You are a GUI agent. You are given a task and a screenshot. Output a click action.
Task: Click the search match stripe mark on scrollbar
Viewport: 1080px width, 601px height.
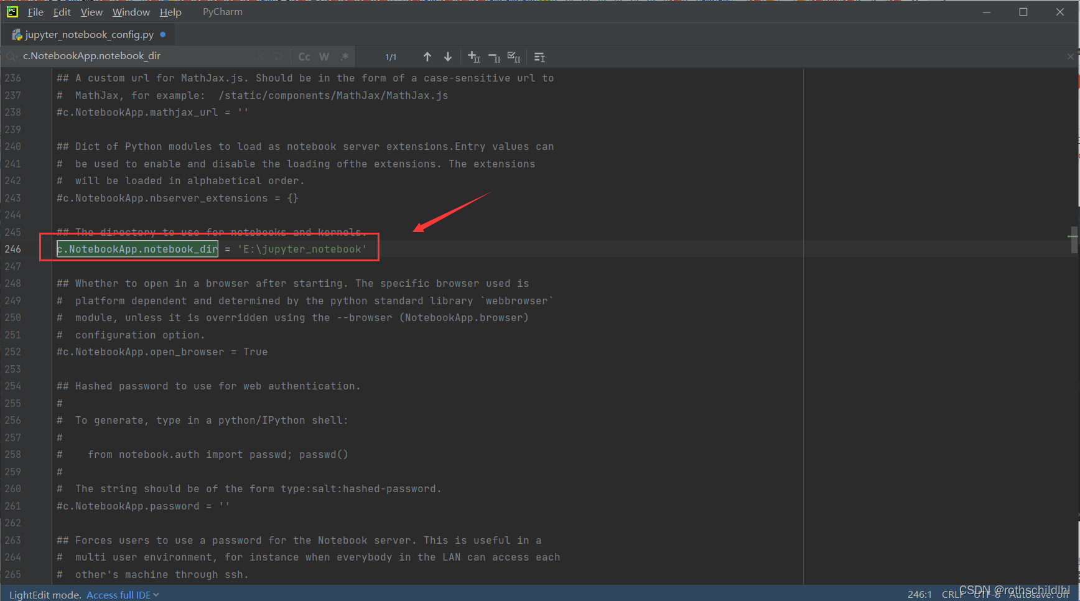(x=1073, y=236)
